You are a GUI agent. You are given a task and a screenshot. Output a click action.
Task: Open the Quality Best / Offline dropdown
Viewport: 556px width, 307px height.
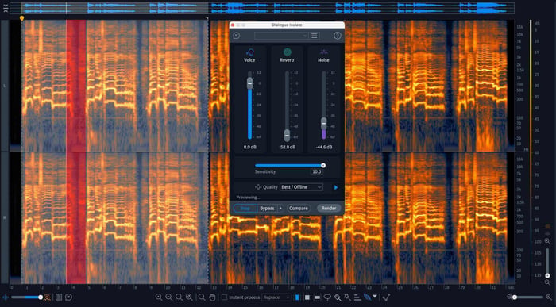301,187
